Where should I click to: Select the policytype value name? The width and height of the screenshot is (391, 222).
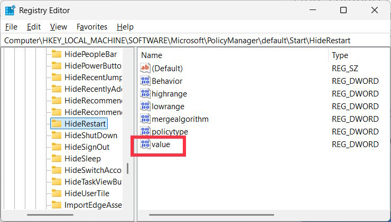tap(170, 132)
